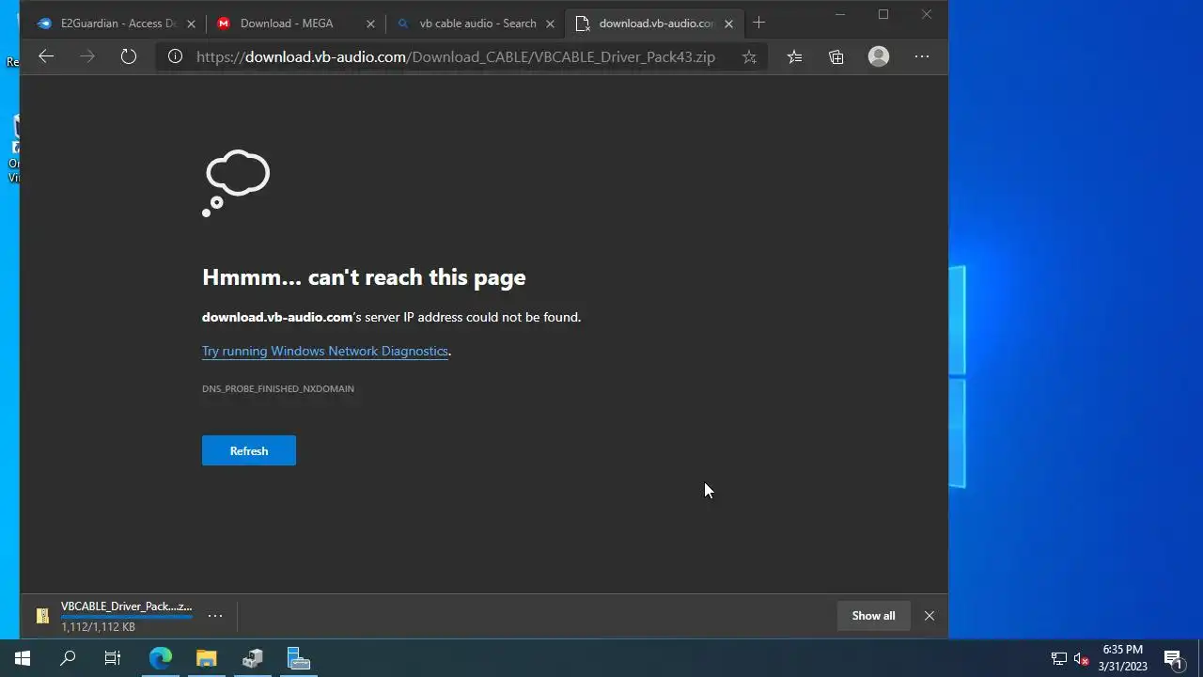Screen dimensions: 1203x677
Task: Go back to the previous page
Action: tap(46, 56)
